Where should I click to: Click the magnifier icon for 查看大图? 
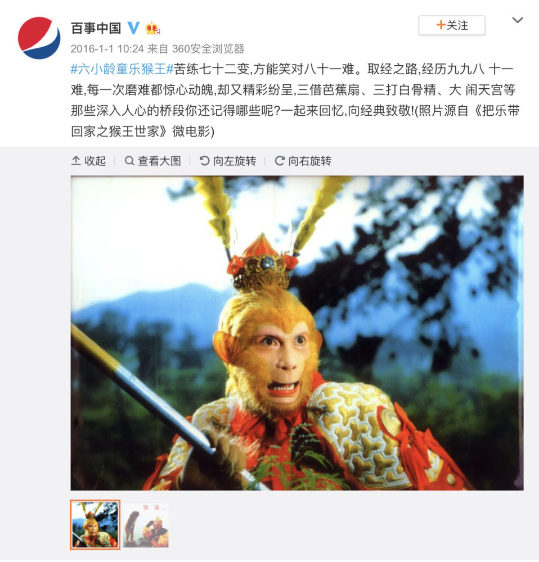[129, 161]
